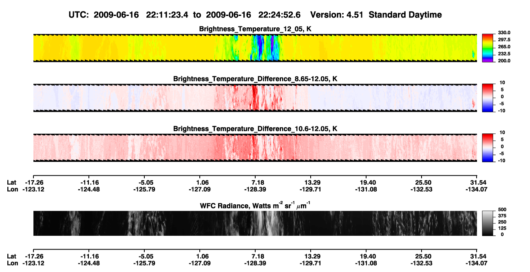Click latitude 7.18 on the axis above WFC Radiance
The image size is (530, 272).
(x=255, y=182)
